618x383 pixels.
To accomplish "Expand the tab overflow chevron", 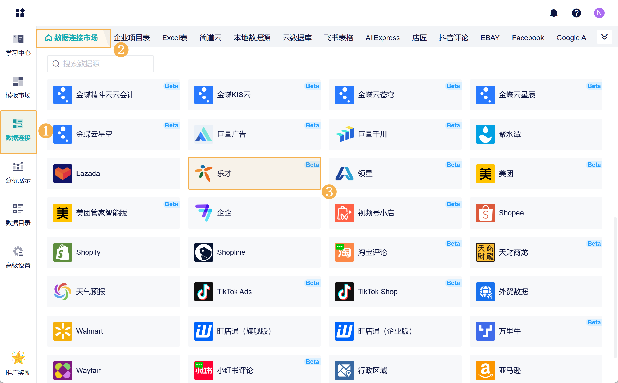I will click(x=604, y=37).
